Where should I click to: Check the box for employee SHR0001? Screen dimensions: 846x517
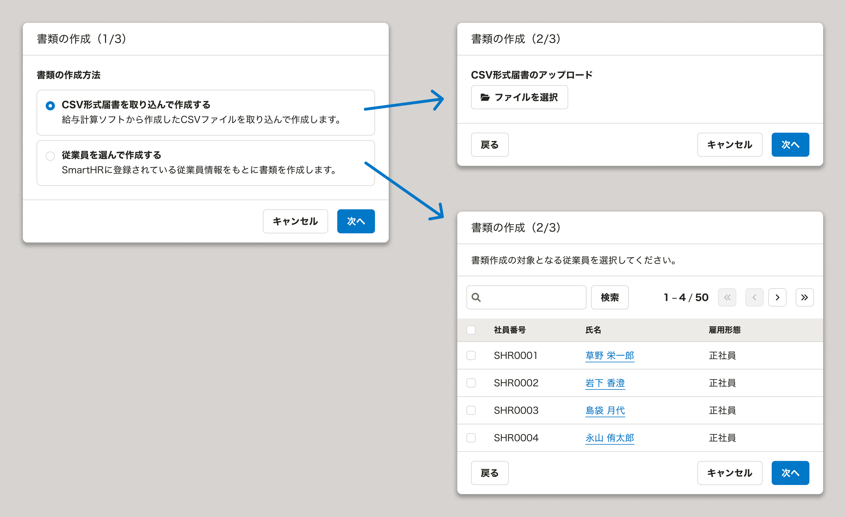[471, 355]
